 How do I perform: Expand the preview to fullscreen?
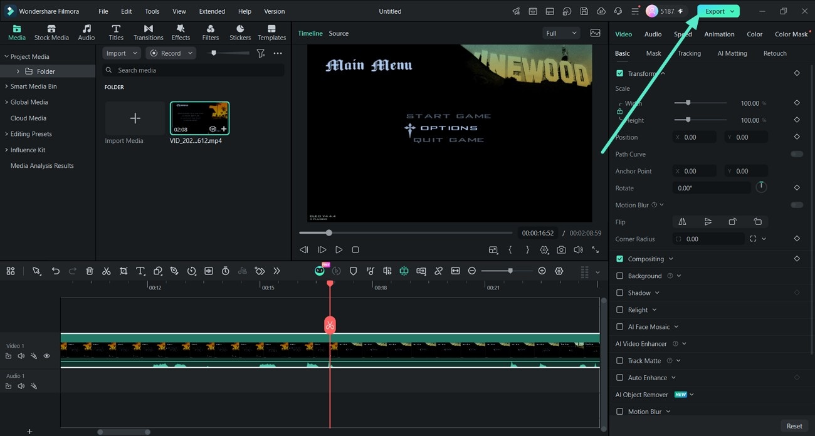click(595, 249)
